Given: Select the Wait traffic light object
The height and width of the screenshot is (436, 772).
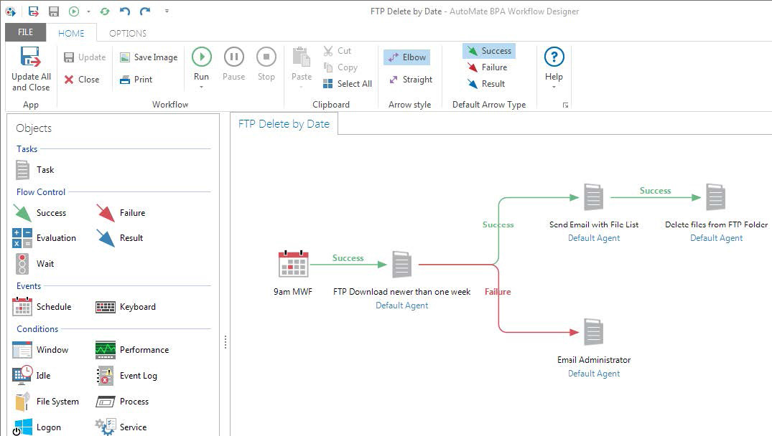Looking at the screenshot, I should 34,263.
